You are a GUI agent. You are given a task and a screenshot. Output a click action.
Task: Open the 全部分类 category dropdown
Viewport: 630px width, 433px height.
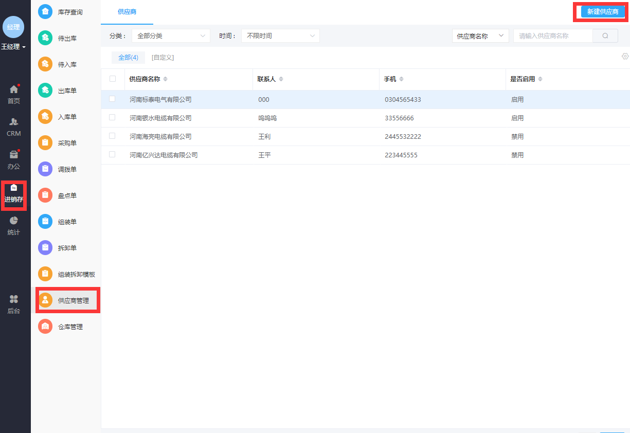click(171, 35)
